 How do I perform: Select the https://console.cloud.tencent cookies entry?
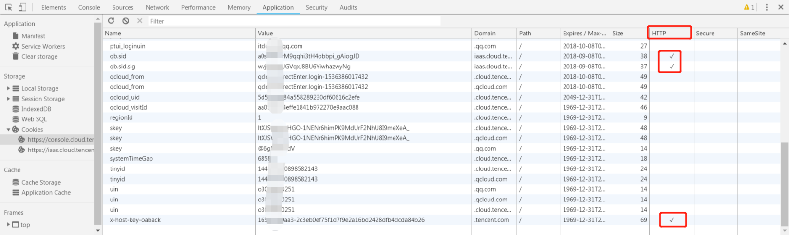tap(60, 139)
